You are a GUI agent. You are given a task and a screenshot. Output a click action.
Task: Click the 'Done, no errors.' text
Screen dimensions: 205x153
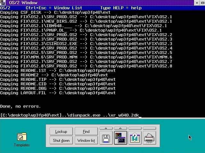point(20,106)
